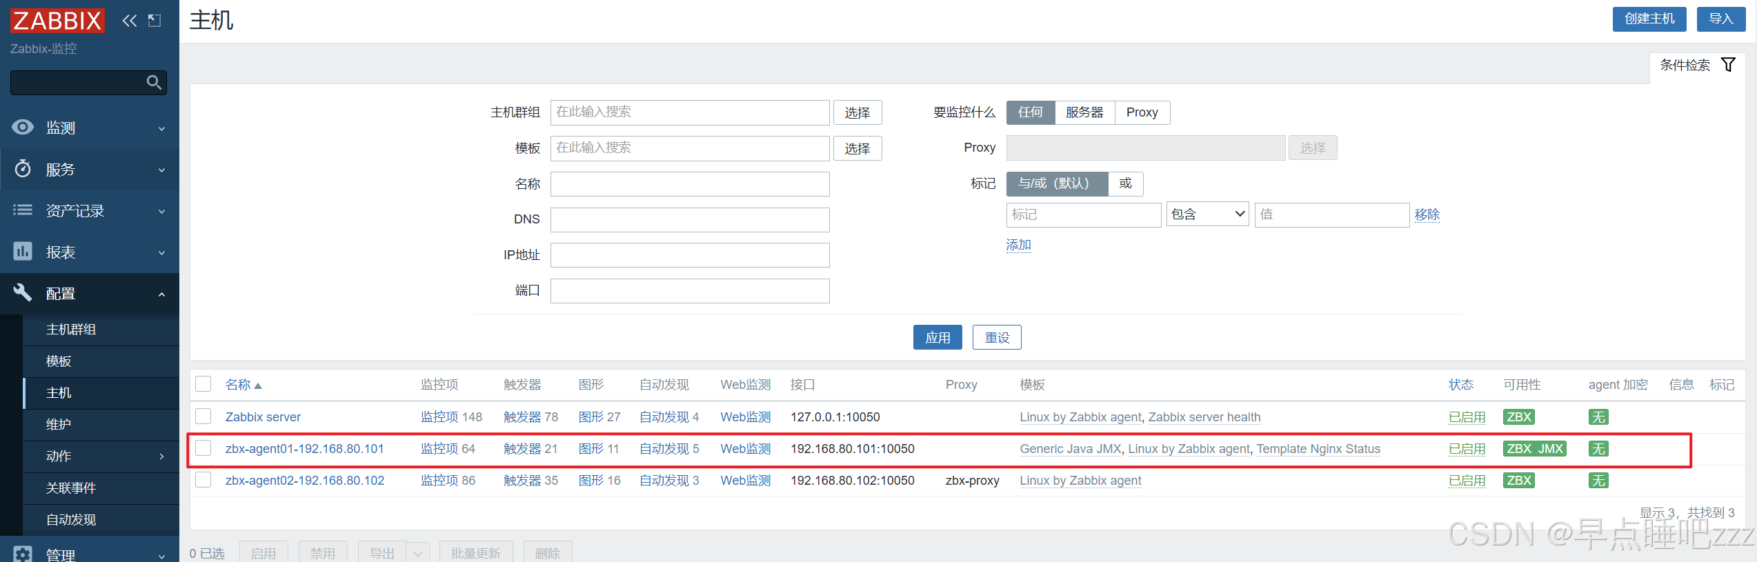Click 选择 next to 模板
Image resolution: width=1757 pixels, height=562 pixels.
pyautogui.click(x=857, y=148)
